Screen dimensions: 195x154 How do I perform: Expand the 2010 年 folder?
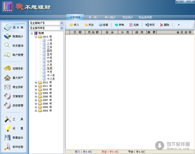click(36, 90)
